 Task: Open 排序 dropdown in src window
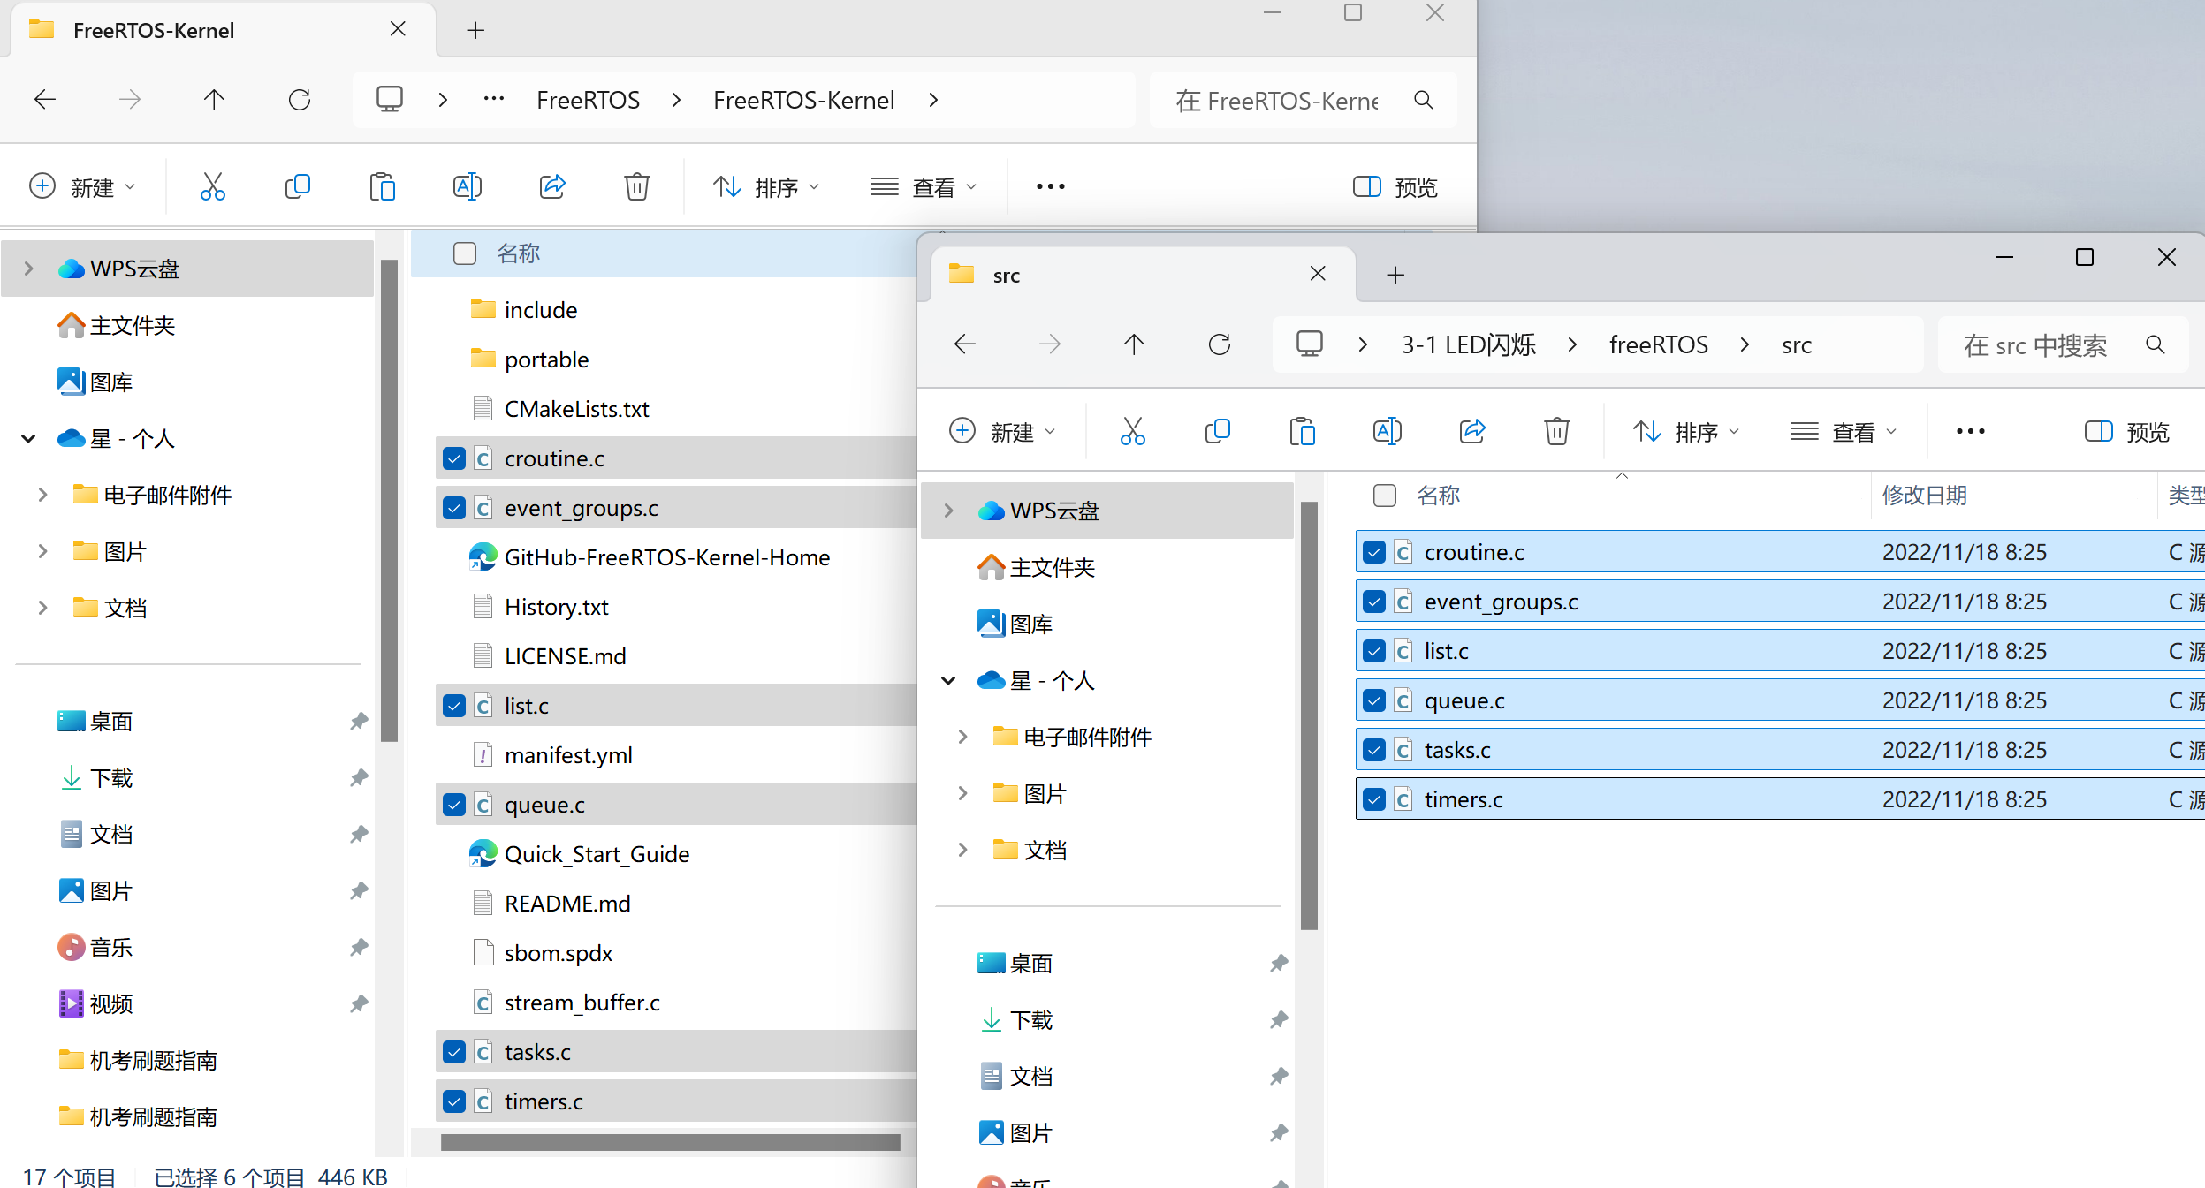point(1686,431)
